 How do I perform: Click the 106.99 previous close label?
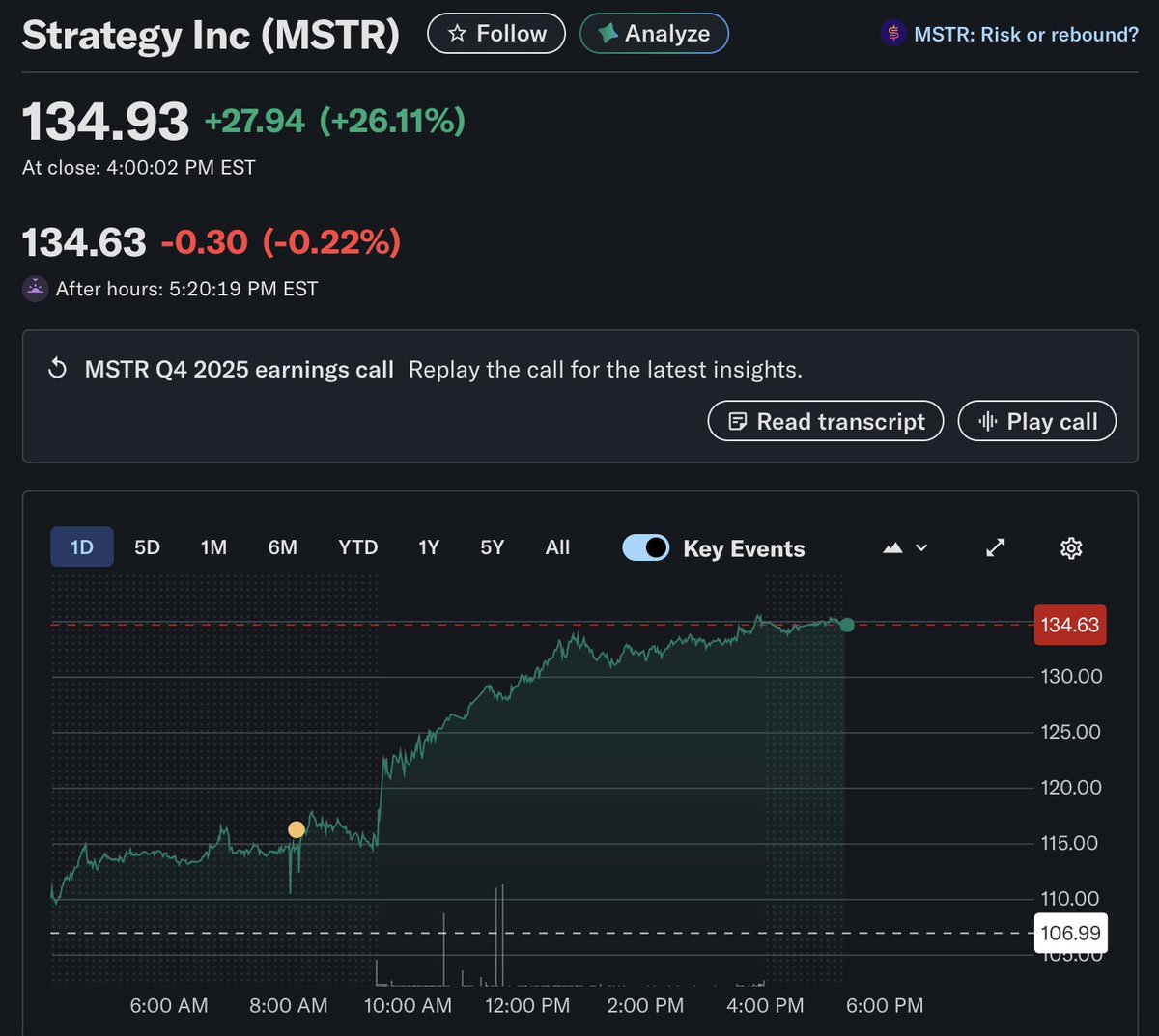click(1070, 933)
